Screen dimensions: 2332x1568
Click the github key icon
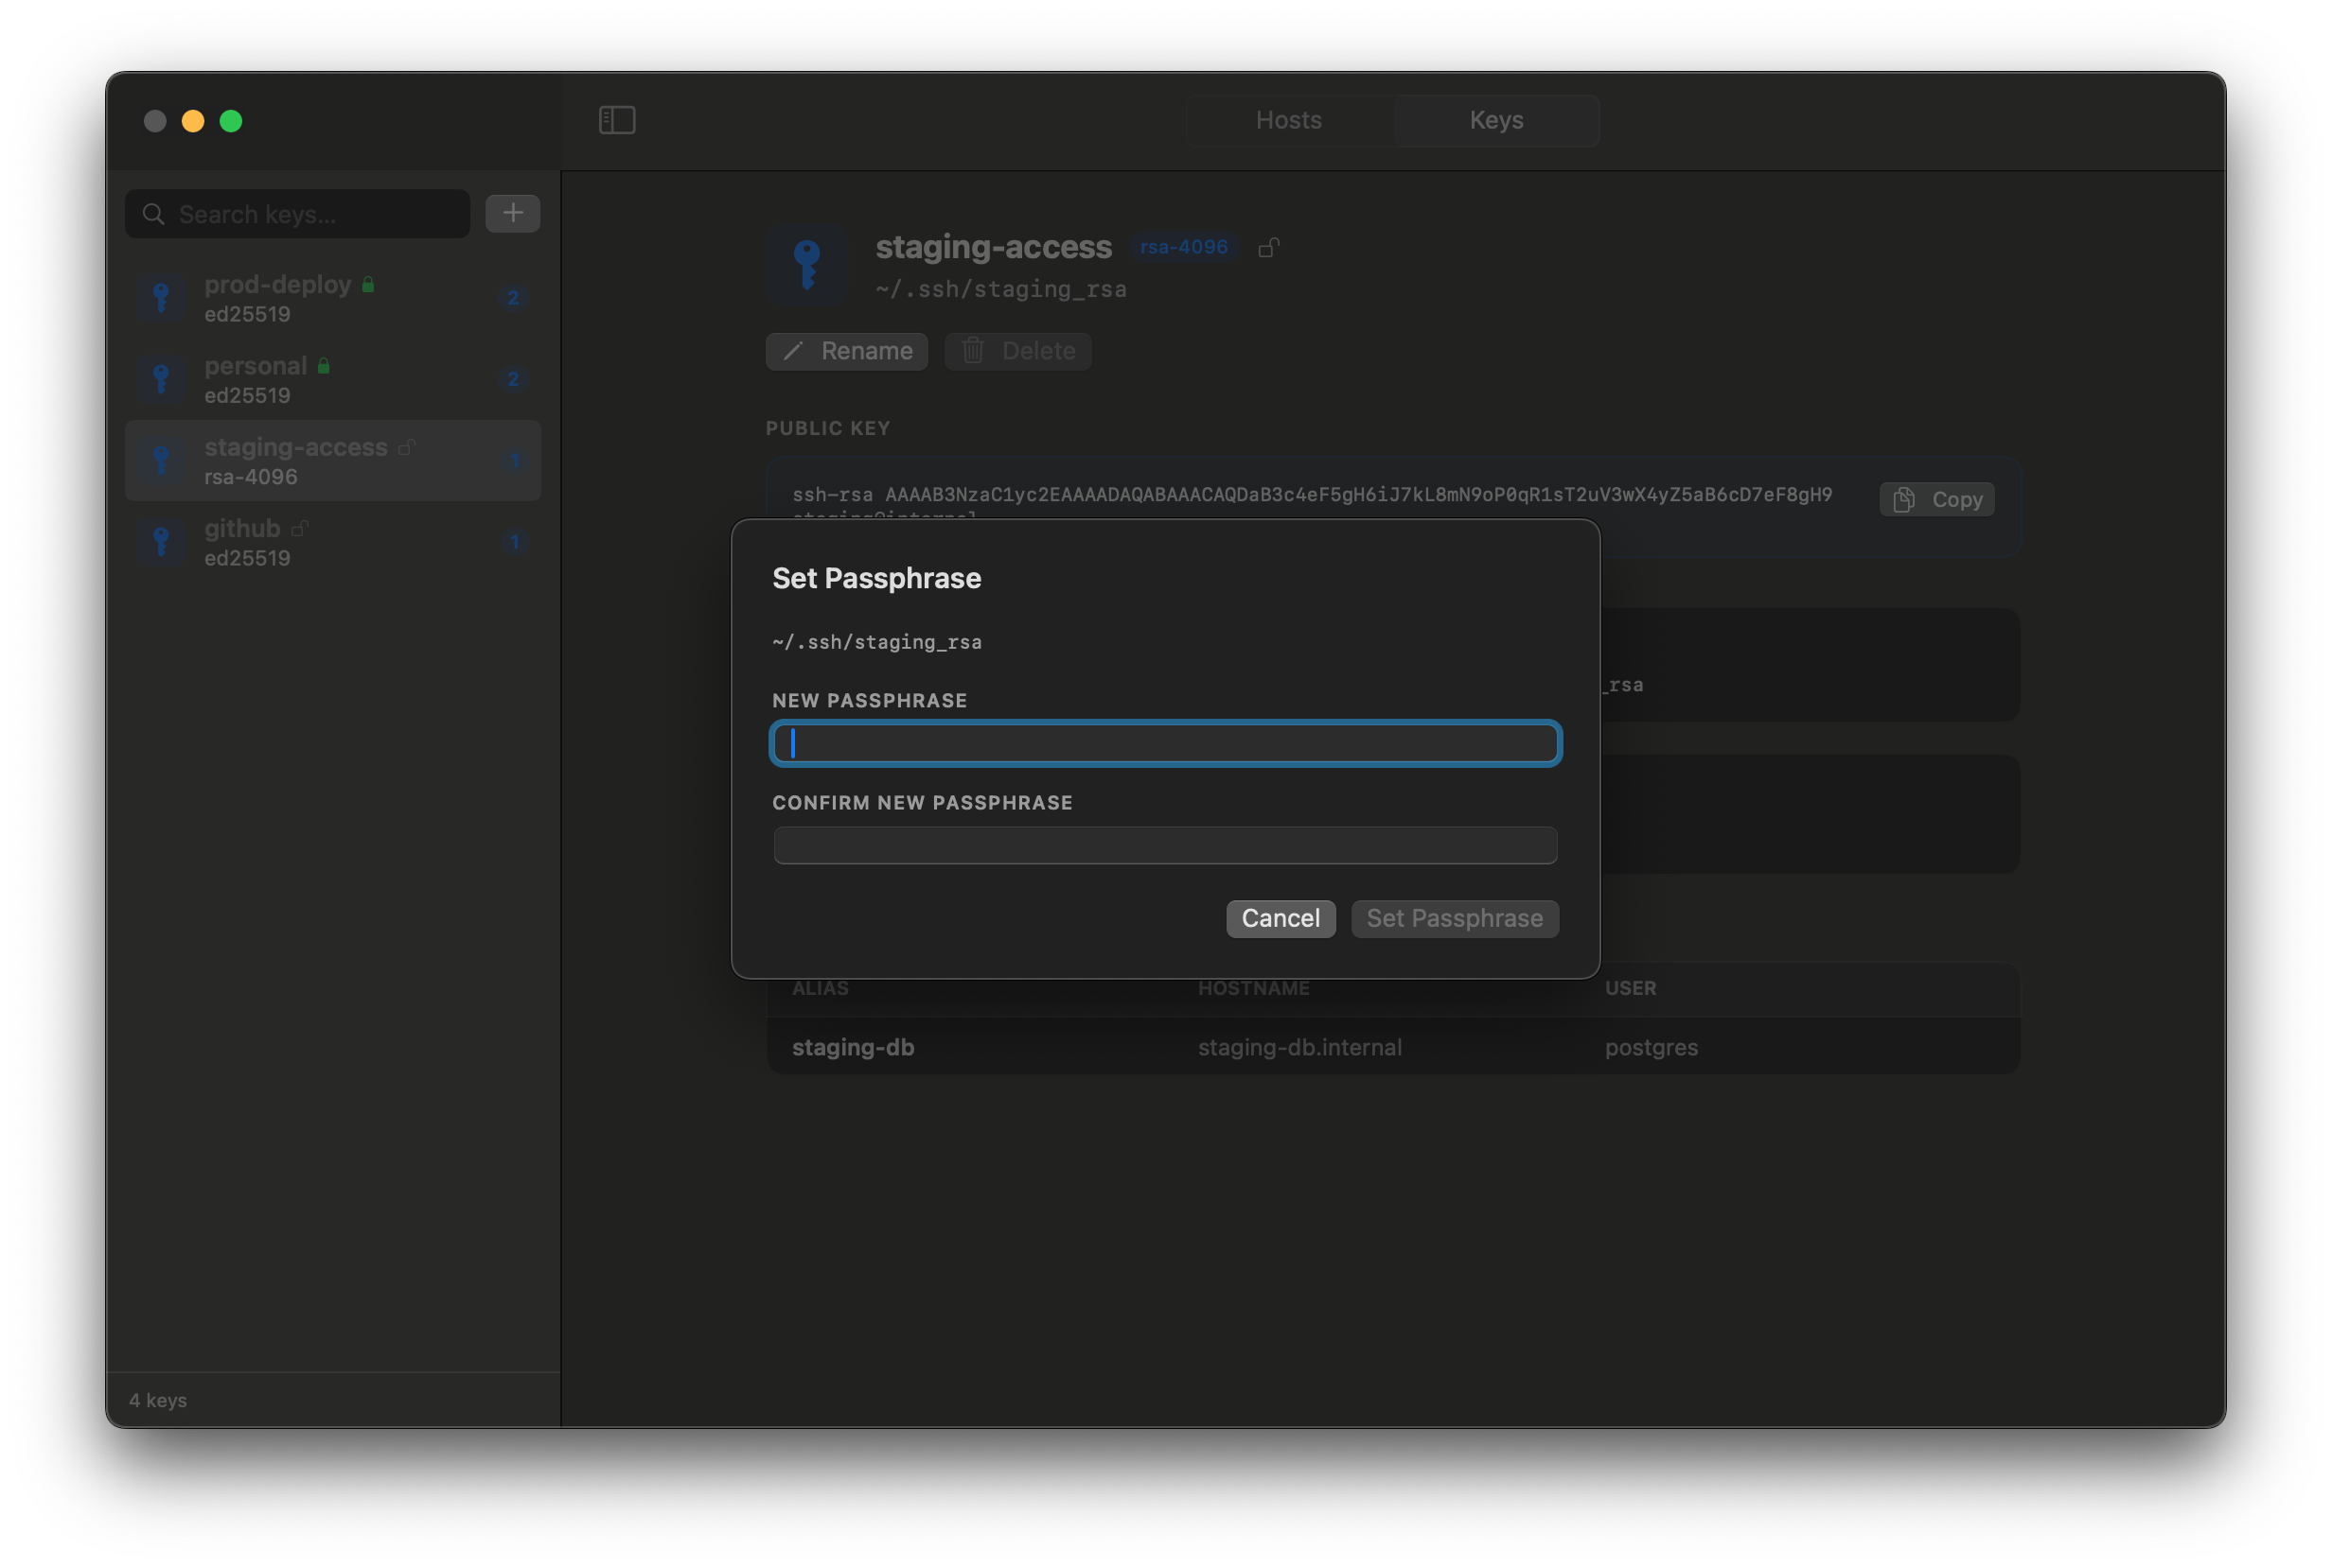[x=161, y=542]
